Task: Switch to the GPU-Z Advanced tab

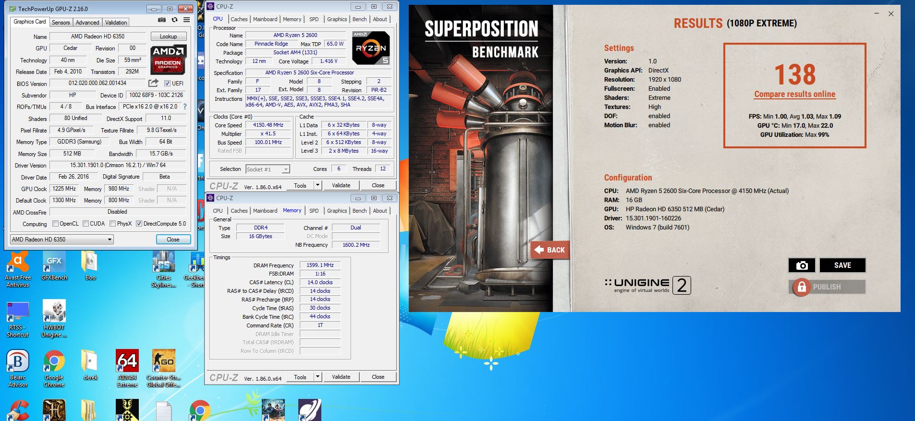Action: tap(87, 23)
